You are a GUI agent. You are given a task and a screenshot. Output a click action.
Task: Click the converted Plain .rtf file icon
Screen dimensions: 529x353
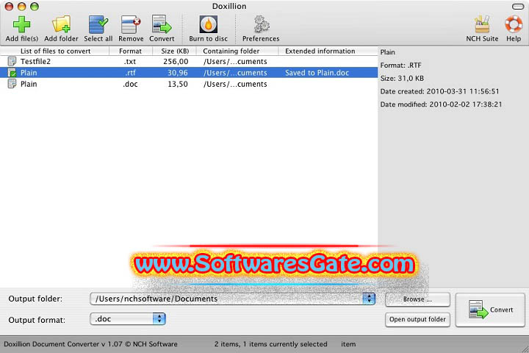click(12, 73)
